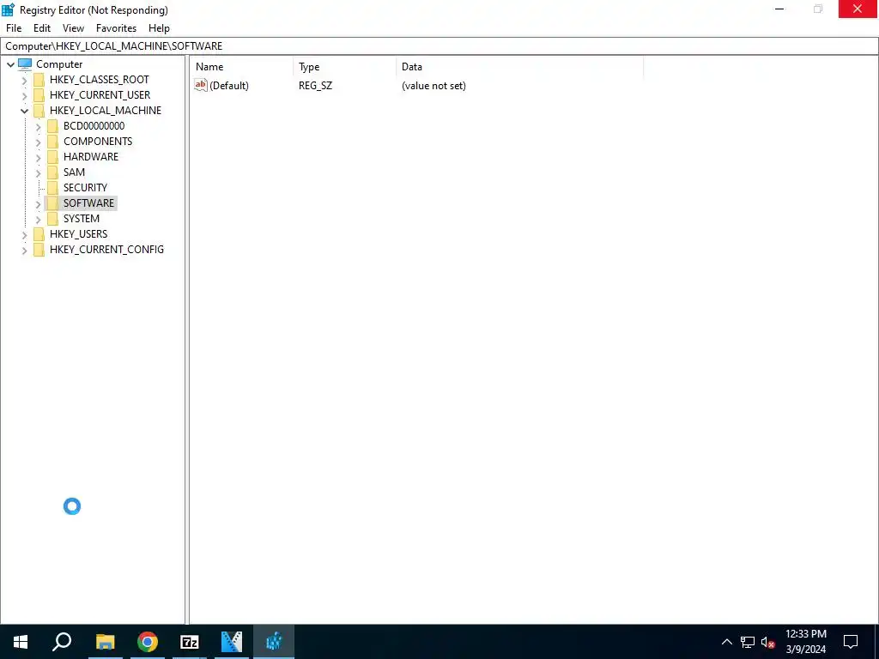This screenshot has width=879, height=659.
Task: Click the SECURITY folder icon
Action: click(52, 187)
